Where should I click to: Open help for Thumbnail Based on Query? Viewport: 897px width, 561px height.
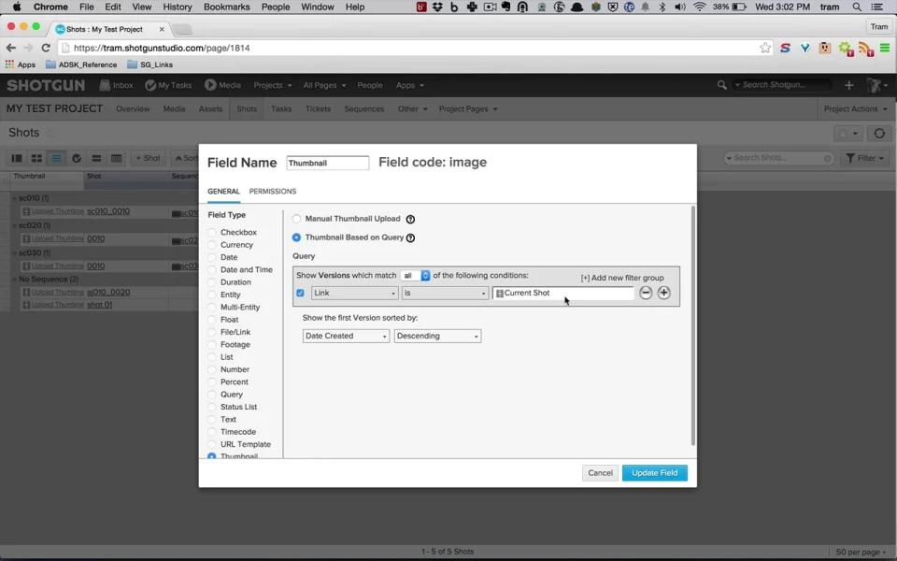(x=410, y=237)
